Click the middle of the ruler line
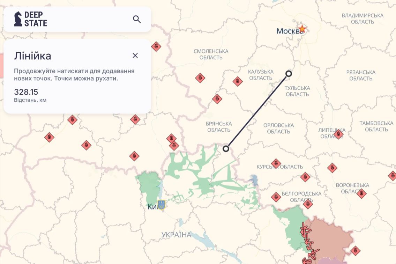396x264 pixels. point(257,111)
